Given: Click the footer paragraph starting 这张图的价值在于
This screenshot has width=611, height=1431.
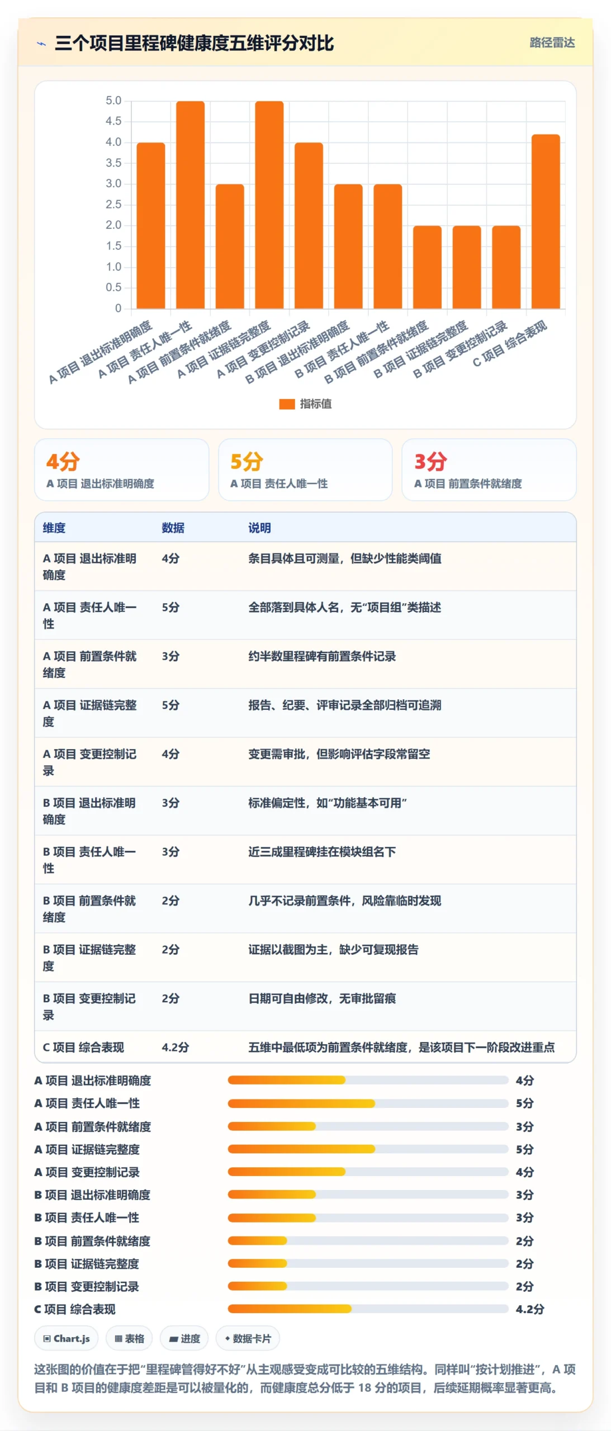Looking at the screenshot, I should tap(305, 1378).
